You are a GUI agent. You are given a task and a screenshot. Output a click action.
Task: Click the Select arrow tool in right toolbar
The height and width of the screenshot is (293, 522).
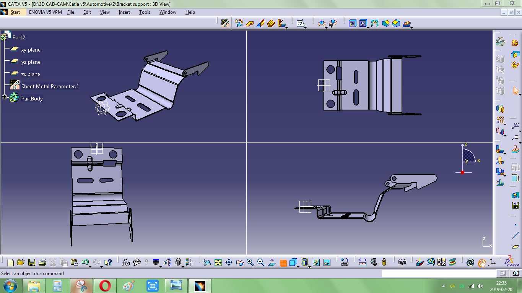coord(516,91)
